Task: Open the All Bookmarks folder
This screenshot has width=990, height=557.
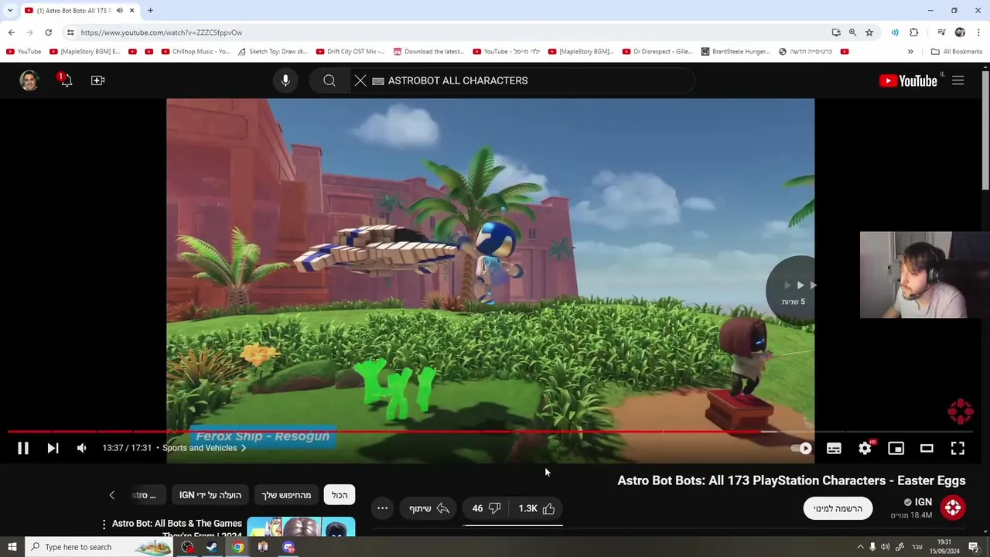Action: [957, 52]
